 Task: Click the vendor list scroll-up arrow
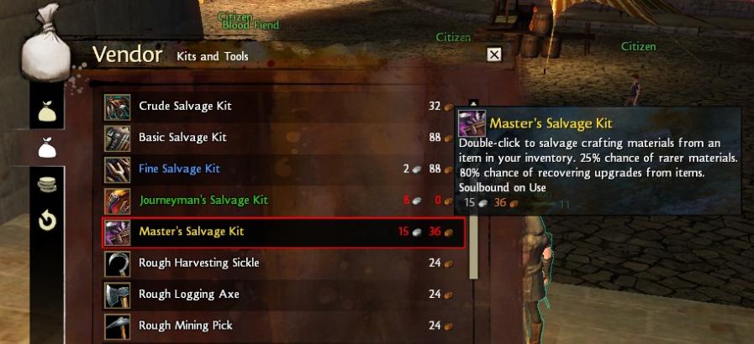click(473, 102)
